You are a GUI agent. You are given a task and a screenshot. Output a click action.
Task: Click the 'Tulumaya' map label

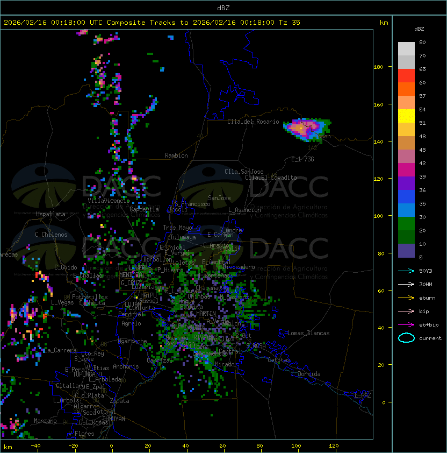pyautogui.click(x=183, y=237)
